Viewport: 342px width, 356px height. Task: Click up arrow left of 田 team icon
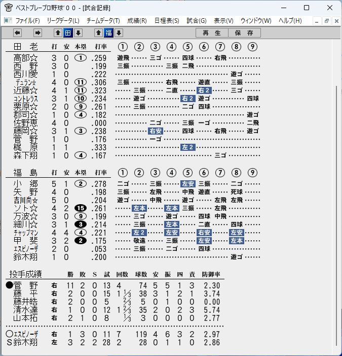[x=58, y=33]
